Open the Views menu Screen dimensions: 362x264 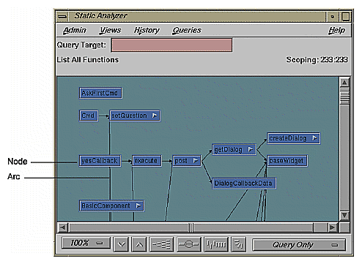tap(110, 30)
